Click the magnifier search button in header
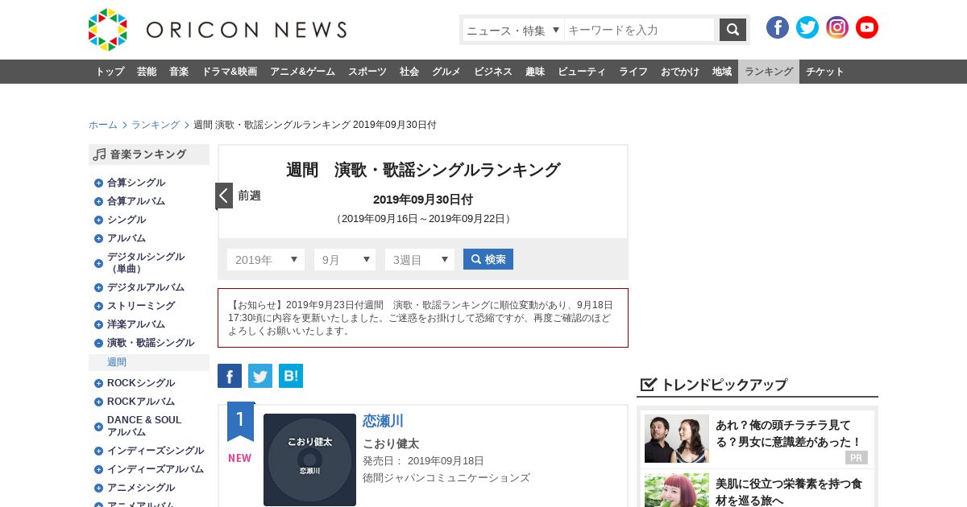This screenshot has width=967, height=507. point(733,30)
